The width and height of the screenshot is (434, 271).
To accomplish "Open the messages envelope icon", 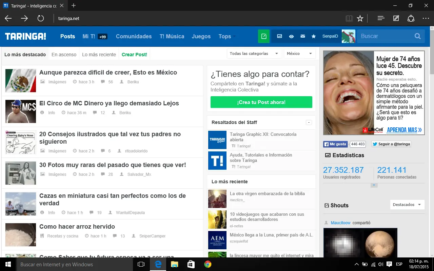I will (303, 36).
